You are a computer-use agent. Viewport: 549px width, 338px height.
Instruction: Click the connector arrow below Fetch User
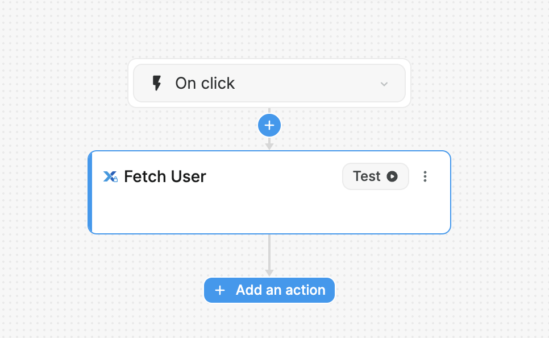pyautogui.click(x=269, y=256)
